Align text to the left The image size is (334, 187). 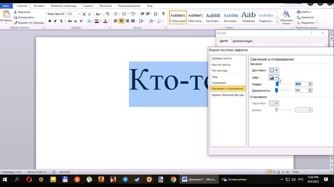pyautogui.click(x=116, y=21)
